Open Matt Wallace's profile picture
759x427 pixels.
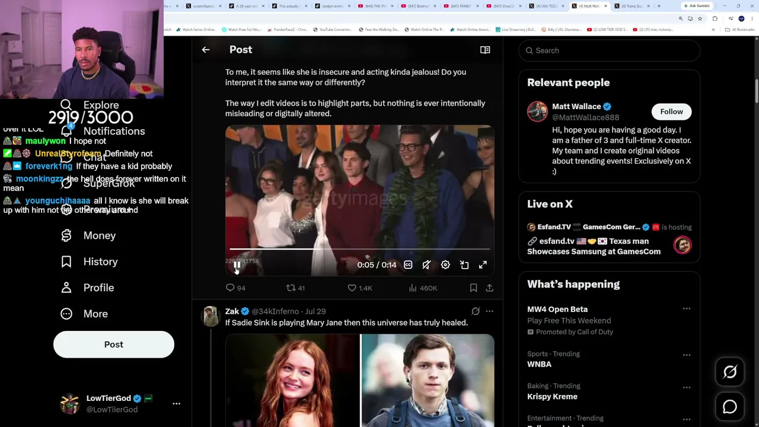537,111
